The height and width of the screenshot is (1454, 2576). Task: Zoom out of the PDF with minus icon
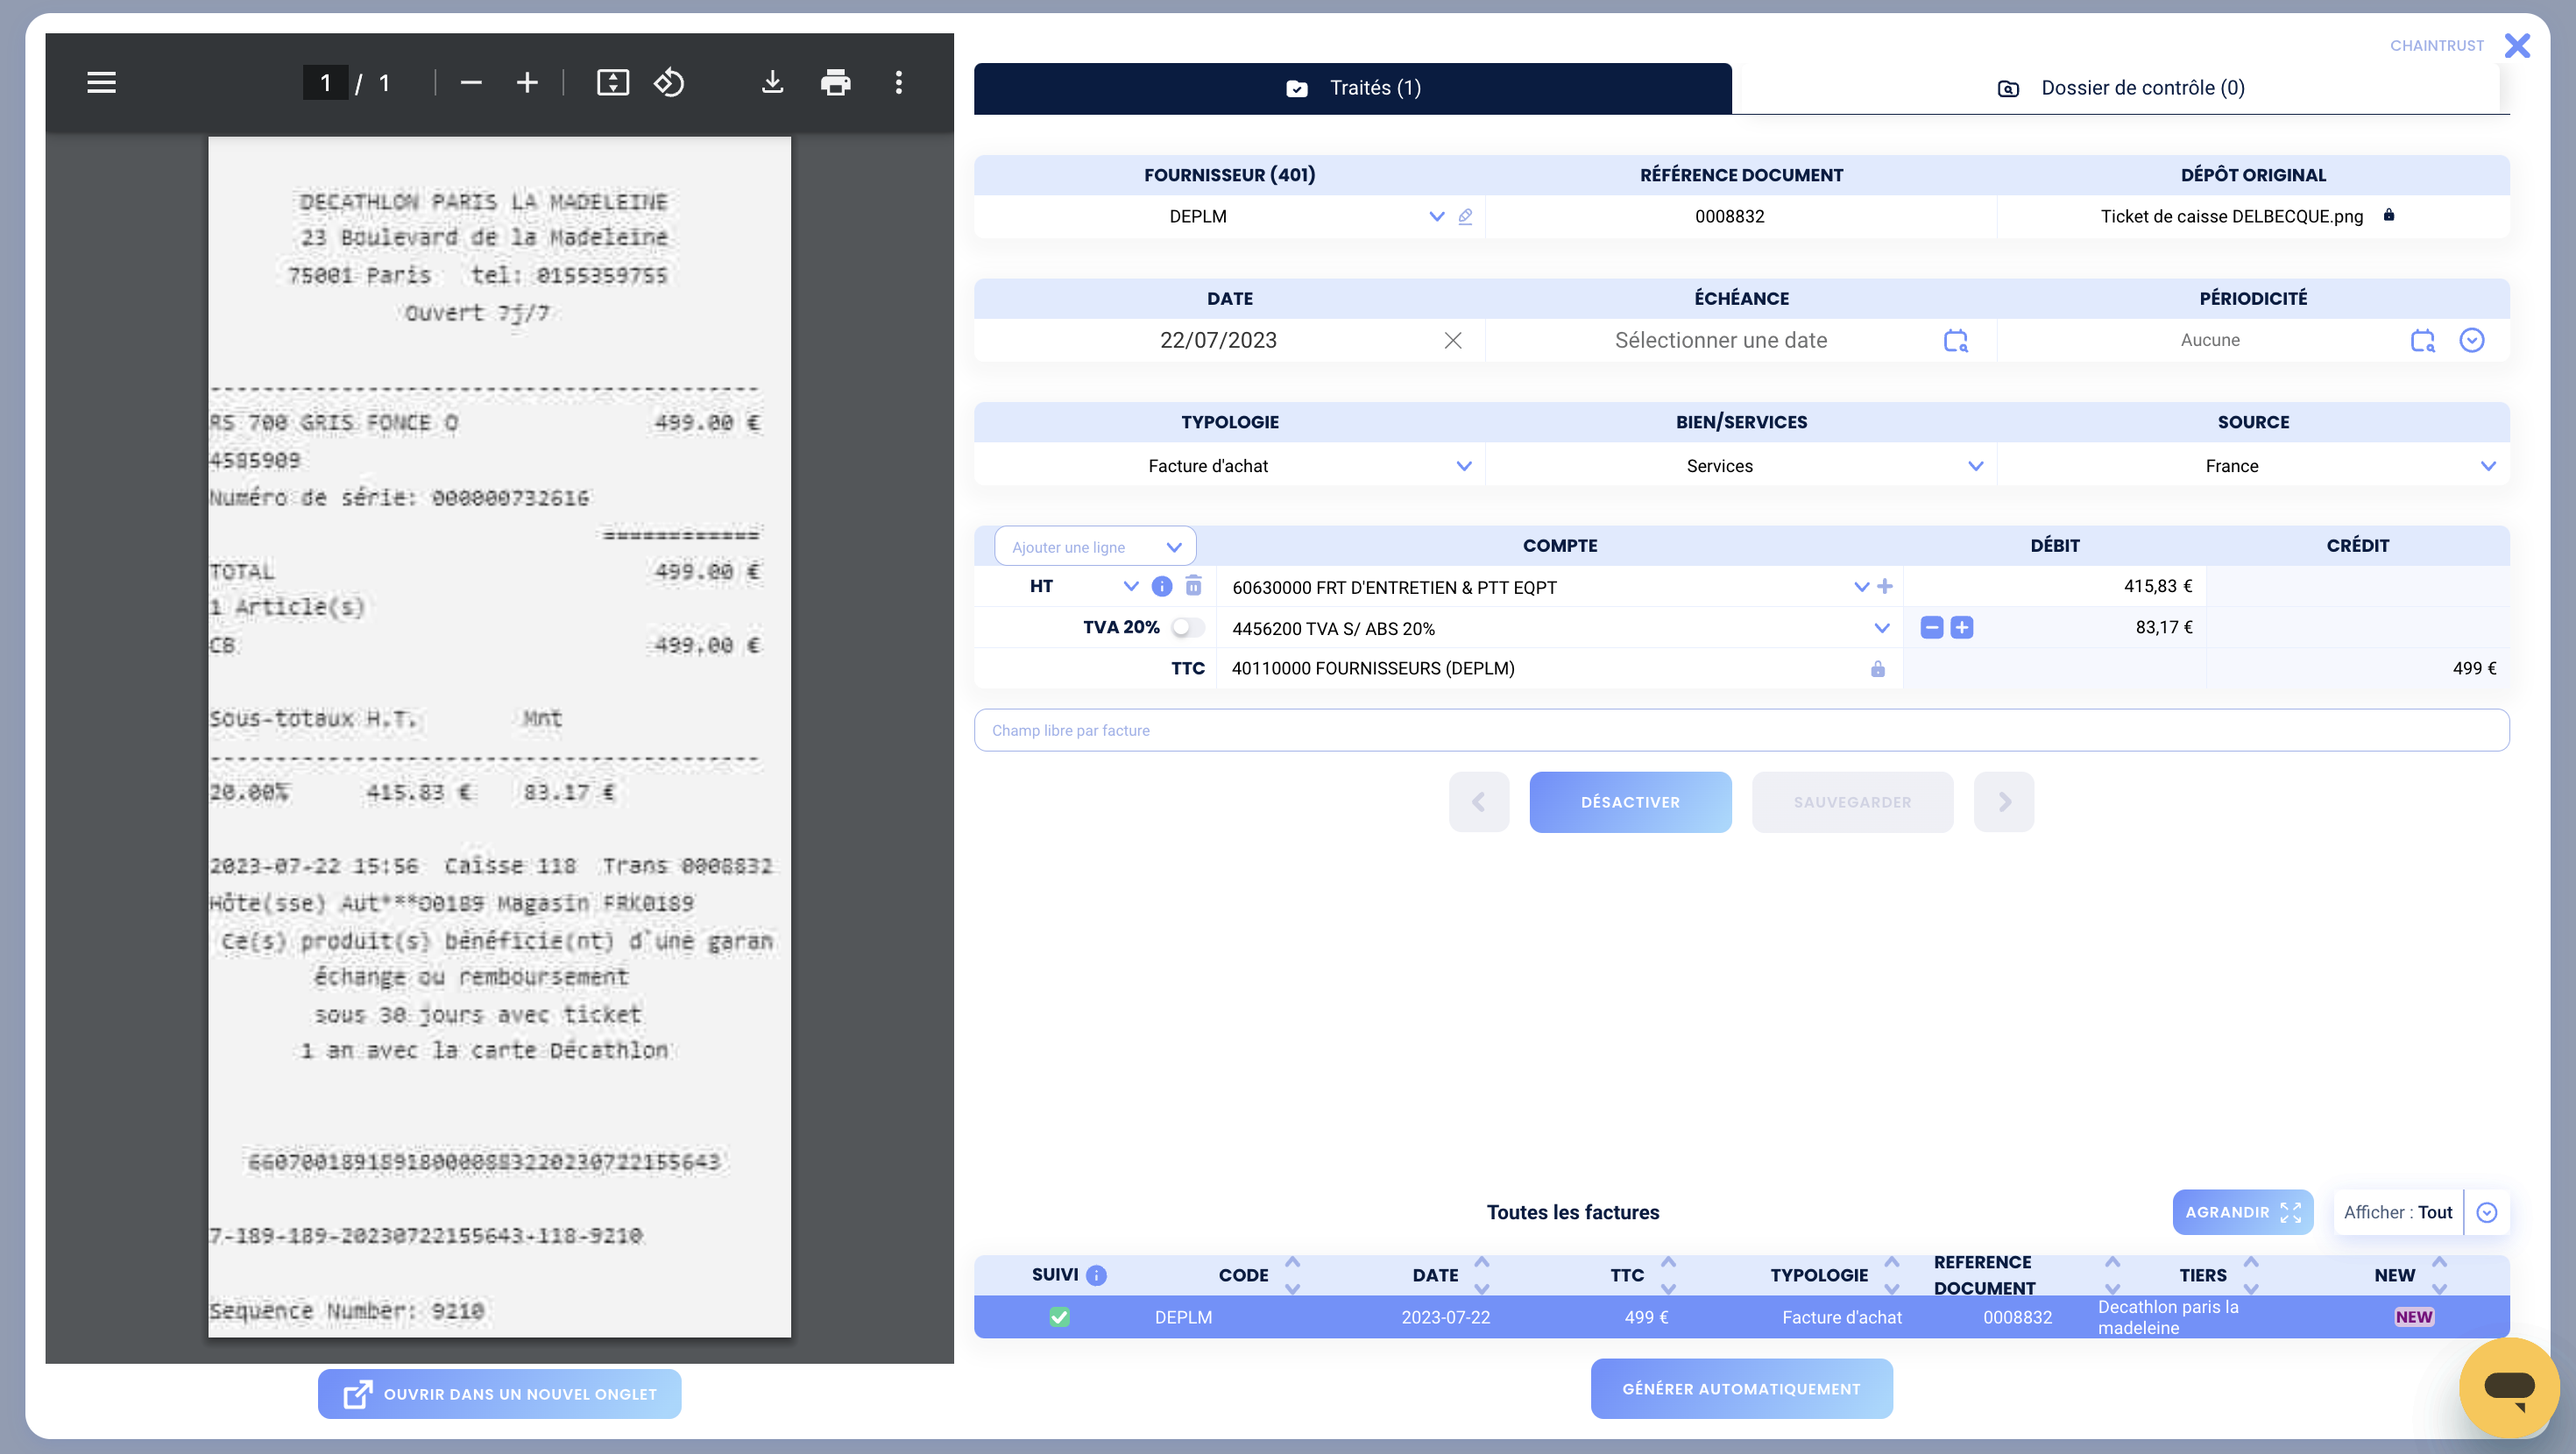coord(471,83)
